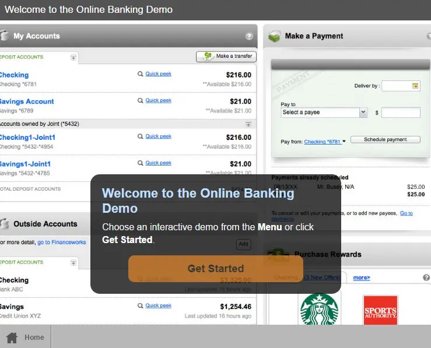Click the My Accounts coins icon
The width and height of the screenshot is (431, 348).
pyautogui.click(x=4, y=36)
